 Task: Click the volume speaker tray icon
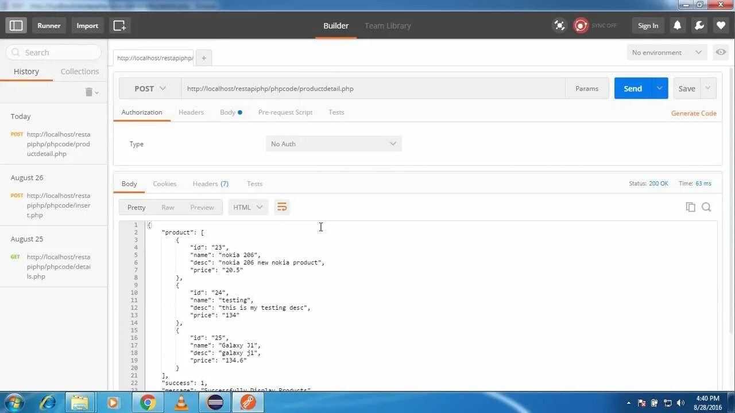(681, 403)
